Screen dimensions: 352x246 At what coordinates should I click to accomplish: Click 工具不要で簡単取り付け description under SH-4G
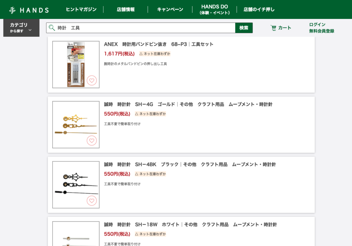[x=122, y=124]
